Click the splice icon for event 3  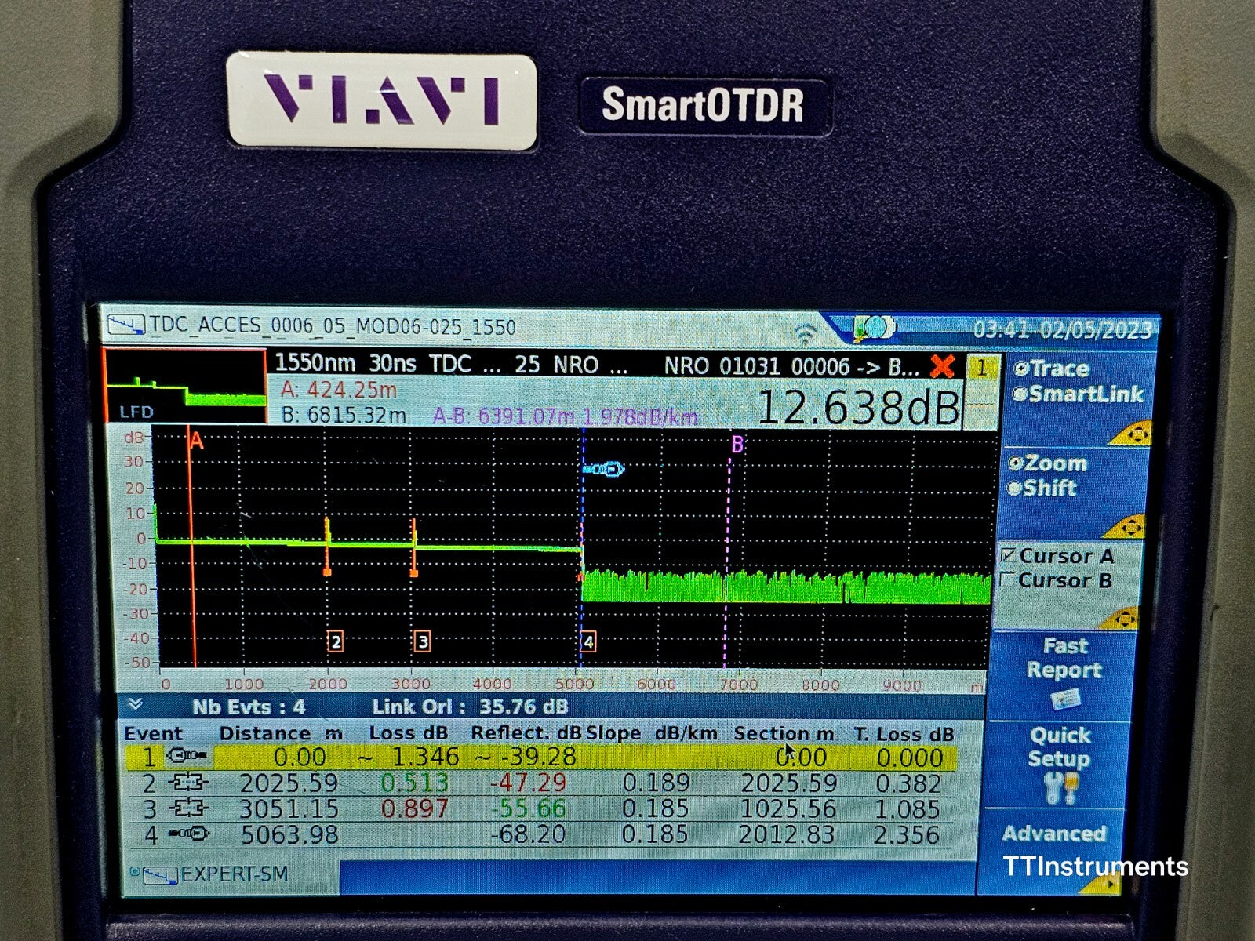[187, 808]
